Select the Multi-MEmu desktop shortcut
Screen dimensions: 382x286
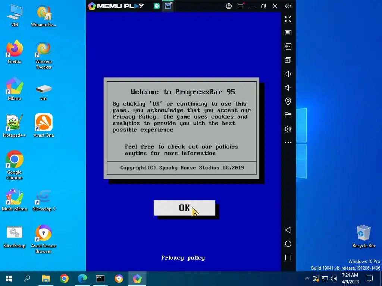[x=15, y=200]
